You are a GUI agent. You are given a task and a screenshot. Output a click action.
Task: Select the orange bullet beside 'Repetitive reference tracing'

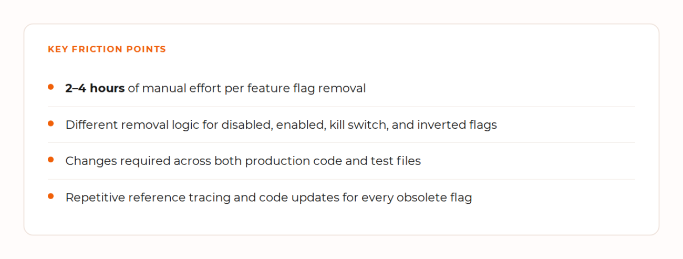pos(51,196)
